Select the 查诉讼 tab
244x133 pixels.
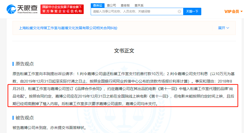coord(97,5)
